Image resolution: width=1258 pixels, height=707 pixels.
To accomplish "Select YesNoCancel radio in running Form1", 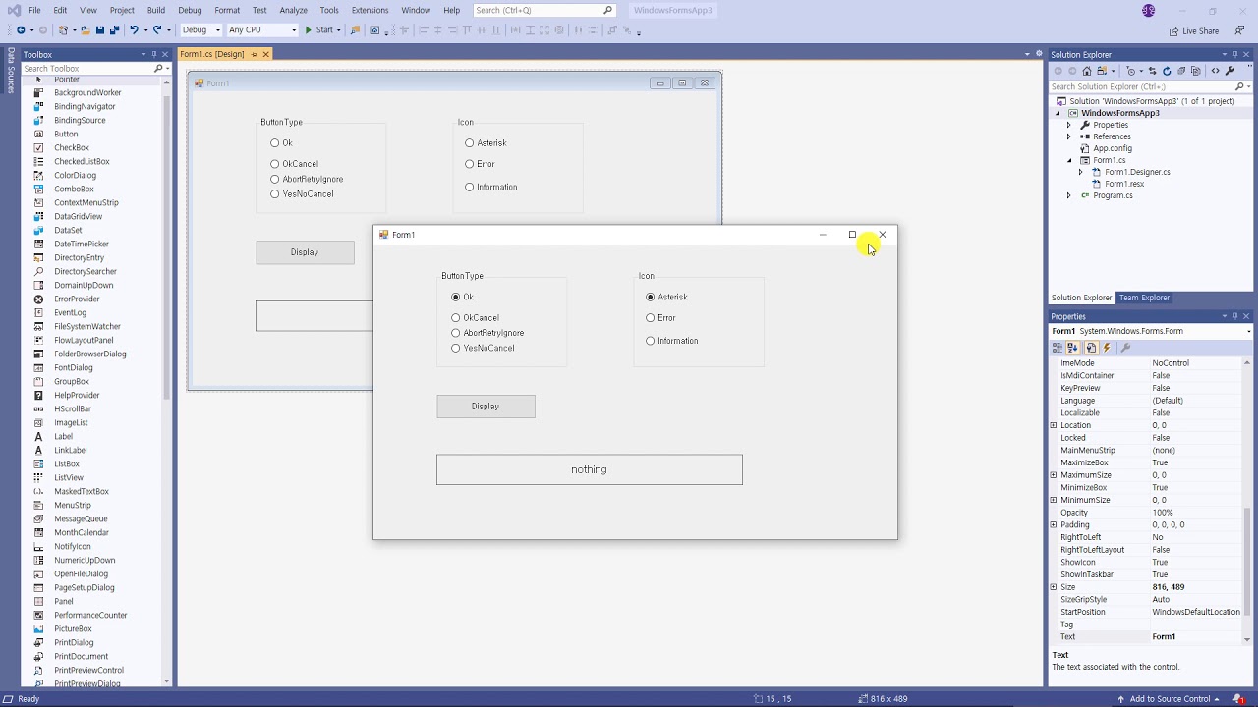I will pyautogui.click(x=455, y=348).
